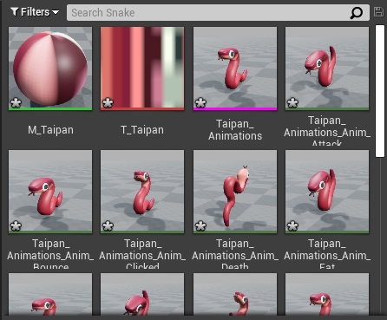Click the save search floppy disk icon
The width and height of the screenshot is (387, 320).
point(378,12)
